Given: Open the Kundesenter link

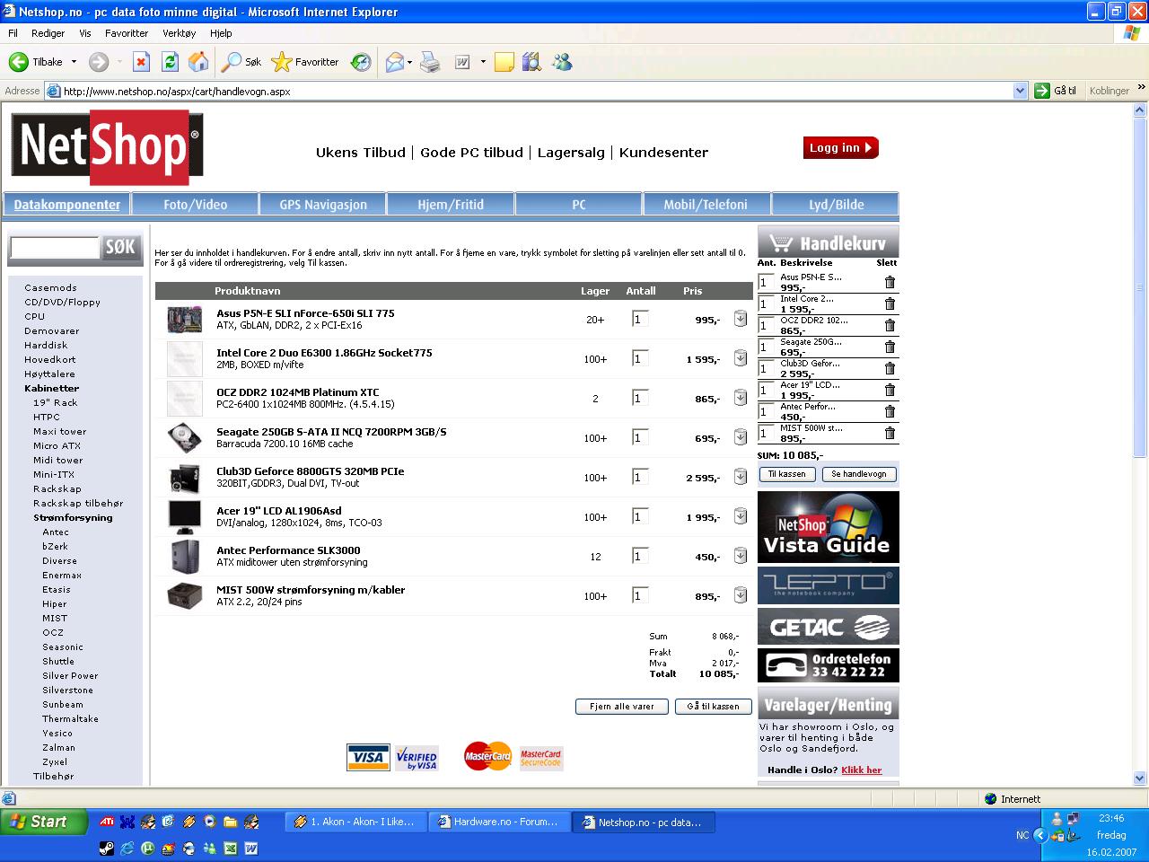Looking at the screenshot, I should tap(663, 153).
